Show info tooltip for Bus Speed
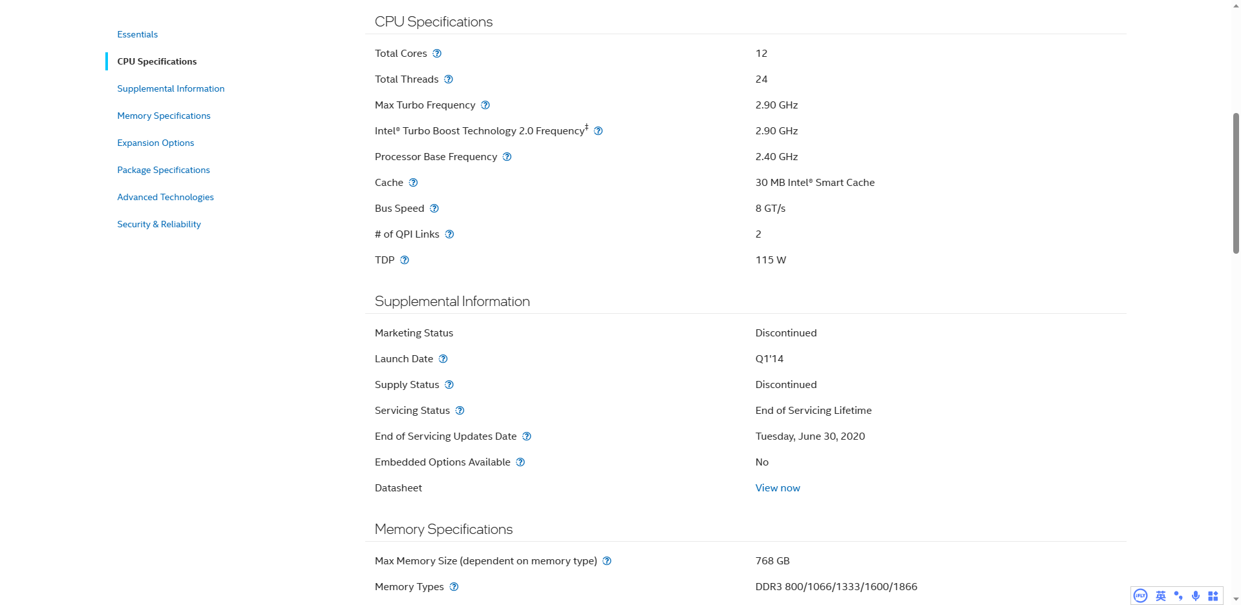Screen dimensions: 1241x605 434,209
